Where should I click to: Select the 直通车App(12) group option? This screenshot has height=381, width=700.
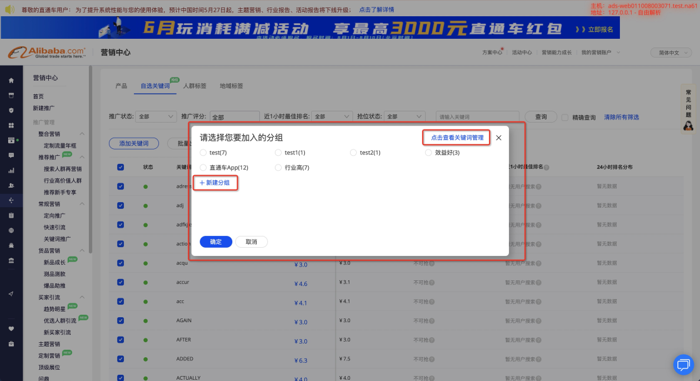click(203, 168)
